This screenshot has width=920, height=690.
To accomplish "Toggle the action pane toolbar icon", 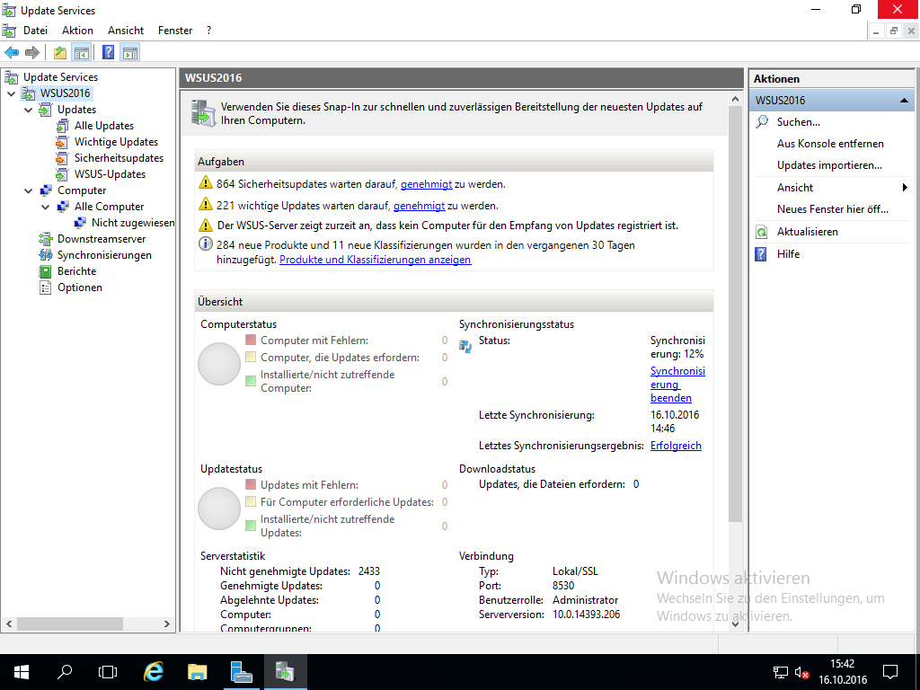I will [x=129, y=53].
